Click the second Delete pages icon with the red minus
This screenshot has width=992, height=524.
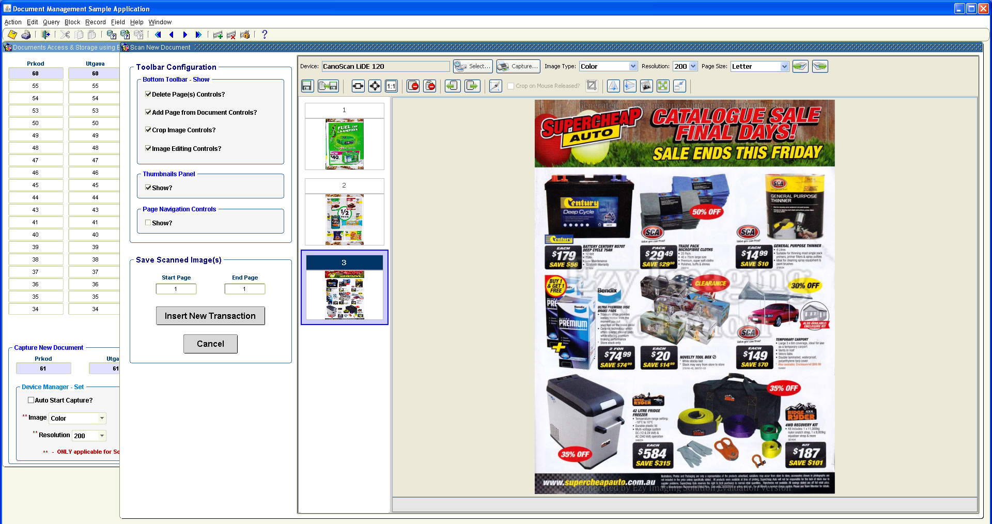[x=429, y=86]
